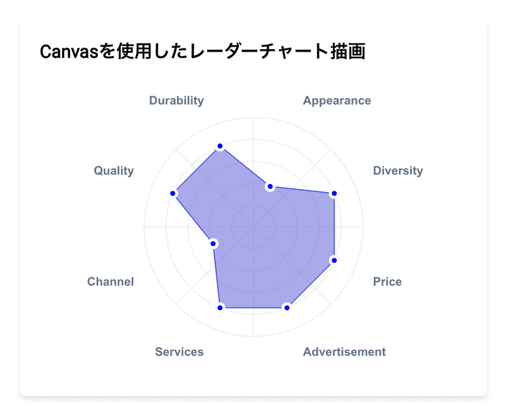Click the center of the radar chart
Screen dimensions: 508x413
(253, 227)
